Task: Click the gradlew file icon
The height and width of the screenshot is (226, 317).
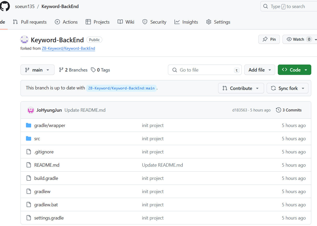Action: [x=29, y=192]
